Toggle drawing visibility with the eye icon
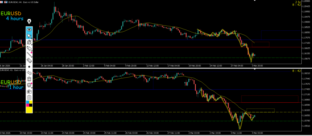The image size is (312, 136). (x=29, y=29)
